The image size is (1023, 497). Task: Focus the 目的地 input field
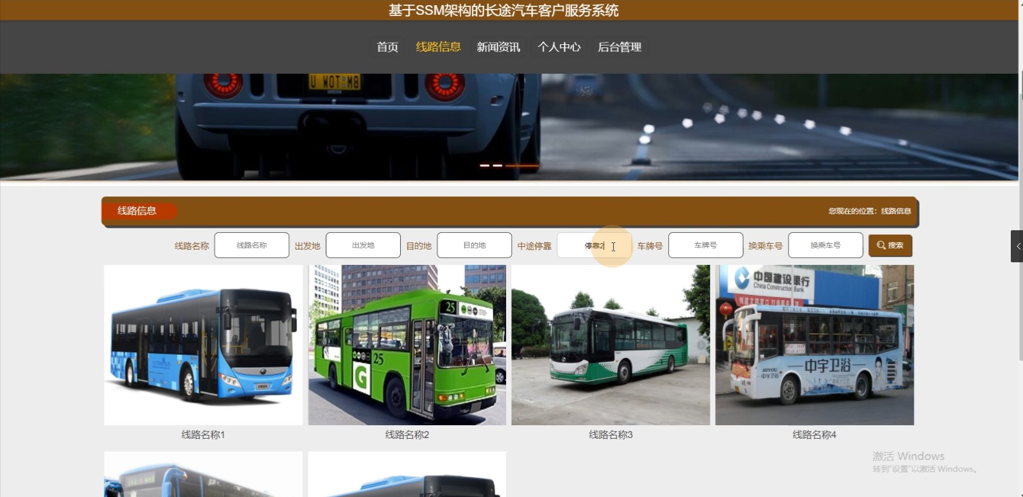[x=475, y=245]
